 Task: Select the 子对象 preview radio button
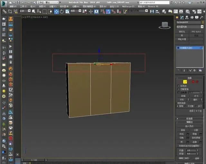click(186, 106)
